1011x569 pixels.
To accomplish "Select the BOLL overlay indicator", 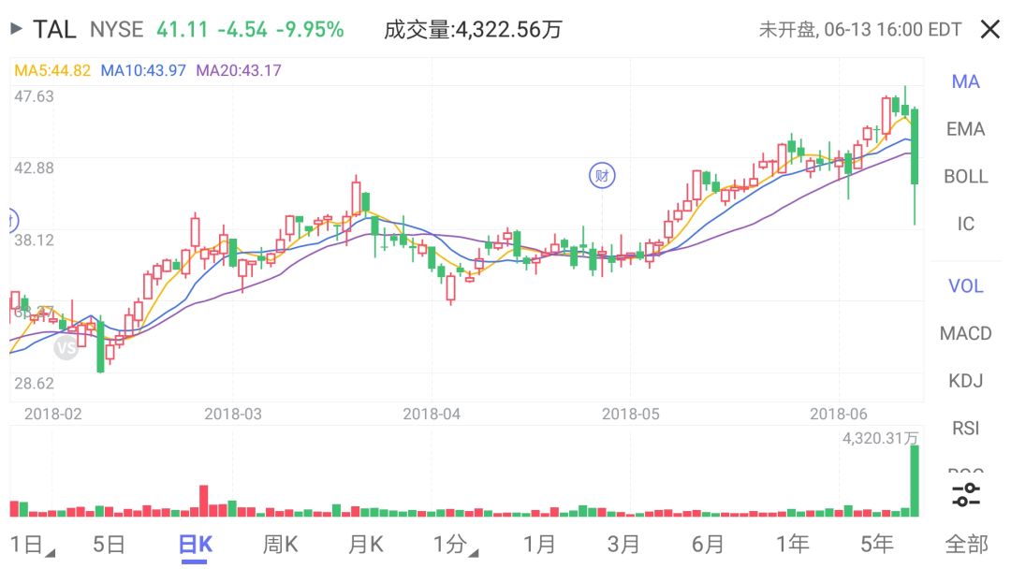I will coord(965,177).
